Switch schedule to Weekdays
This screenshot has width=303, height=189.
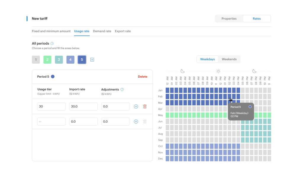(x=207, y=59)
